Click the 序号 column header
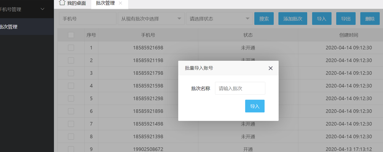Screen dimensions: 383x152 tap(91, 35)
